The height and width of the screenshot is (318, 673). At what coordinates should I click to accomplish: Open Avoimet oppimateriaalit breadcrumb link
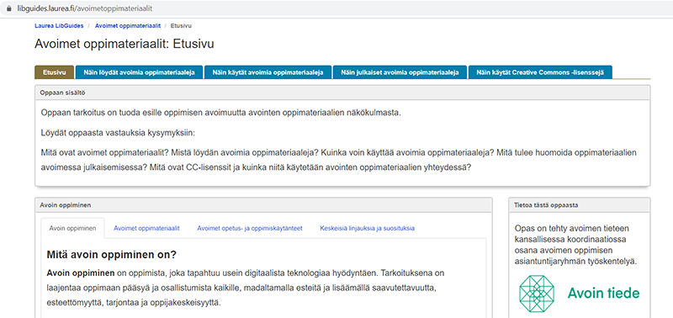[128, 26]
